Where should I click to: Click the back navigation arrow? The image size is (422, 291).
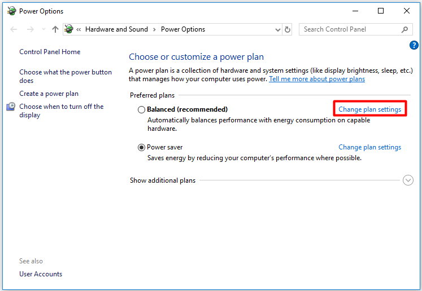pyautogui.click(x=14, y=29)
